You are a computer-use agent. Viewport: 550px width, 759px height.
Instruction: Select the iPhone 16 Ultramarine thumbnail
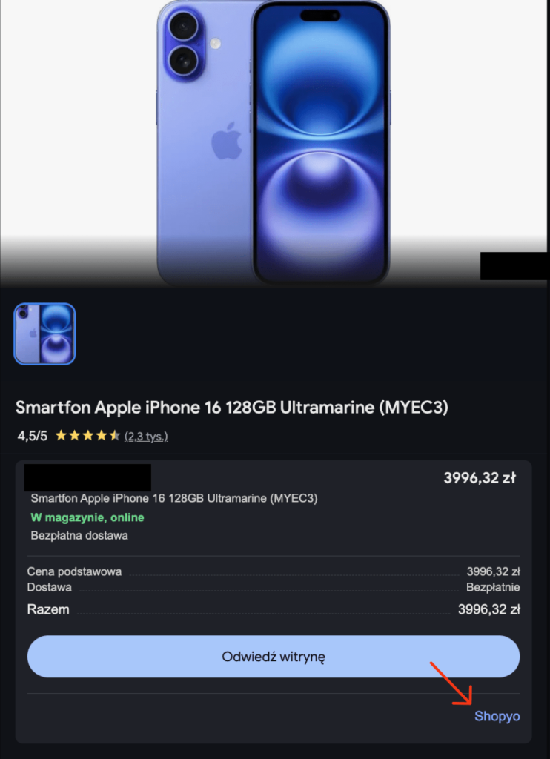click(x=44, y=334)
